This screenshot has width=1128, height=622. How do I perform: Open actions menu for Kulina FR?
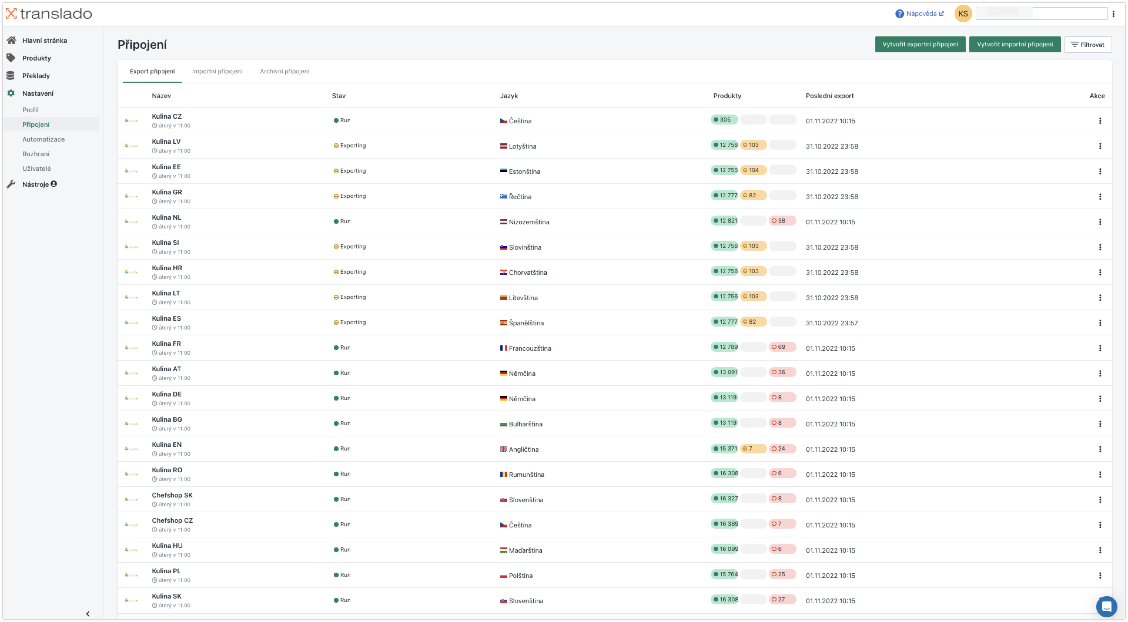(x=1099, y=348)
